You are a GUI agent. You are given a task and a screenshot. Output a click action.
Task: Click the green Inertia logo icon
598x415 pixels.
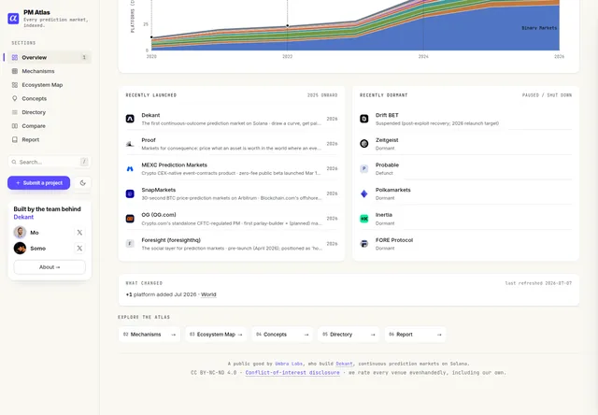[364, 219]
